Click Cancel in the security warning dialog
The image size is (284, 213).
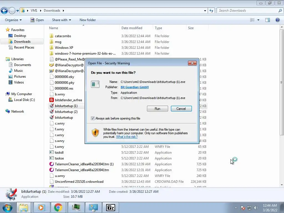181,109
